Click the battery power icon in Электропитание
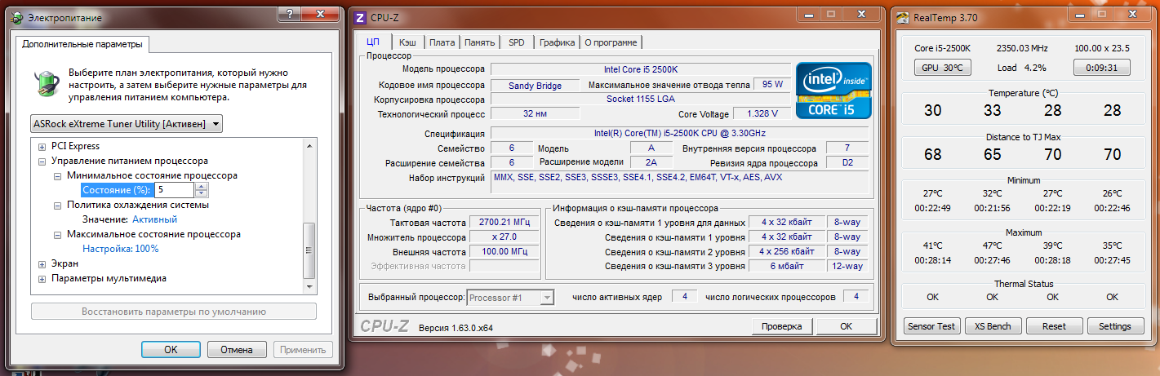The height and width of the screenshot is (376, 1160). (46, 84)
